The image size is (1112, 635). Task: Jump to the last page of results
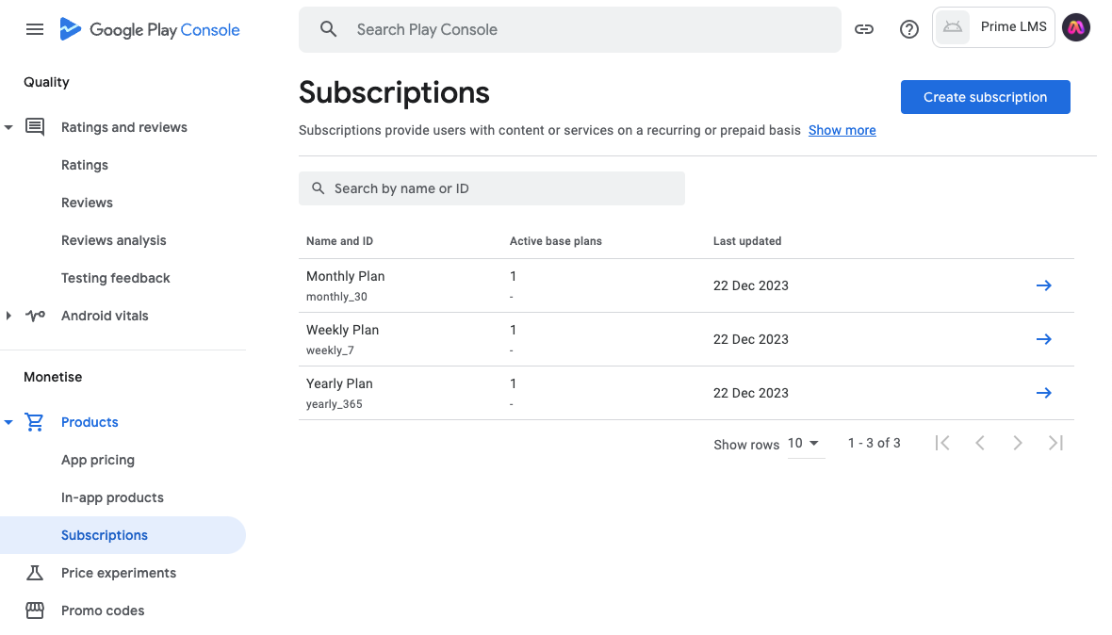[x=1055, y=443]
